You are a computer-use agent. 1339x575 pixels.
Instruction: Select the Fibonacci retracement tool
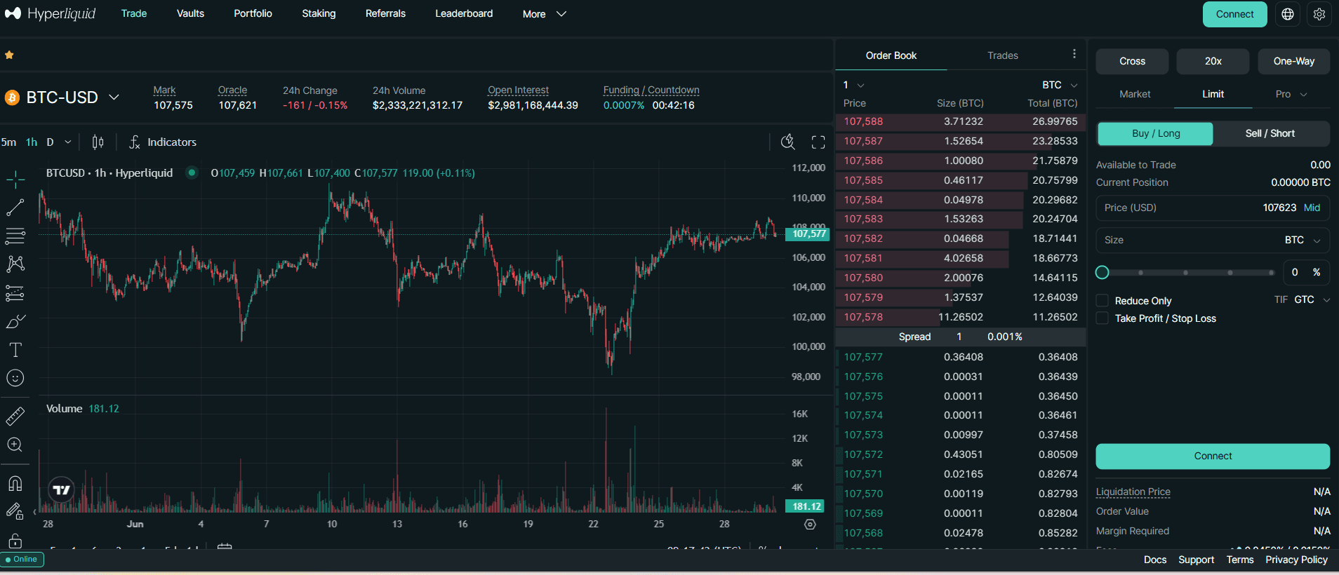pyautogui.click(x=15, y=236)
